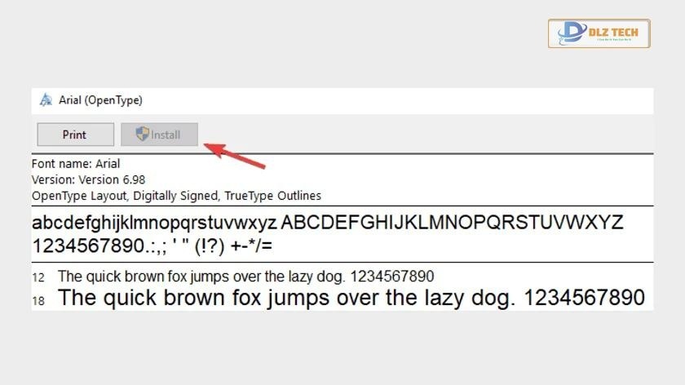Click the Font name: Arial line
This screenshot has width=685, height=385.
76,164
